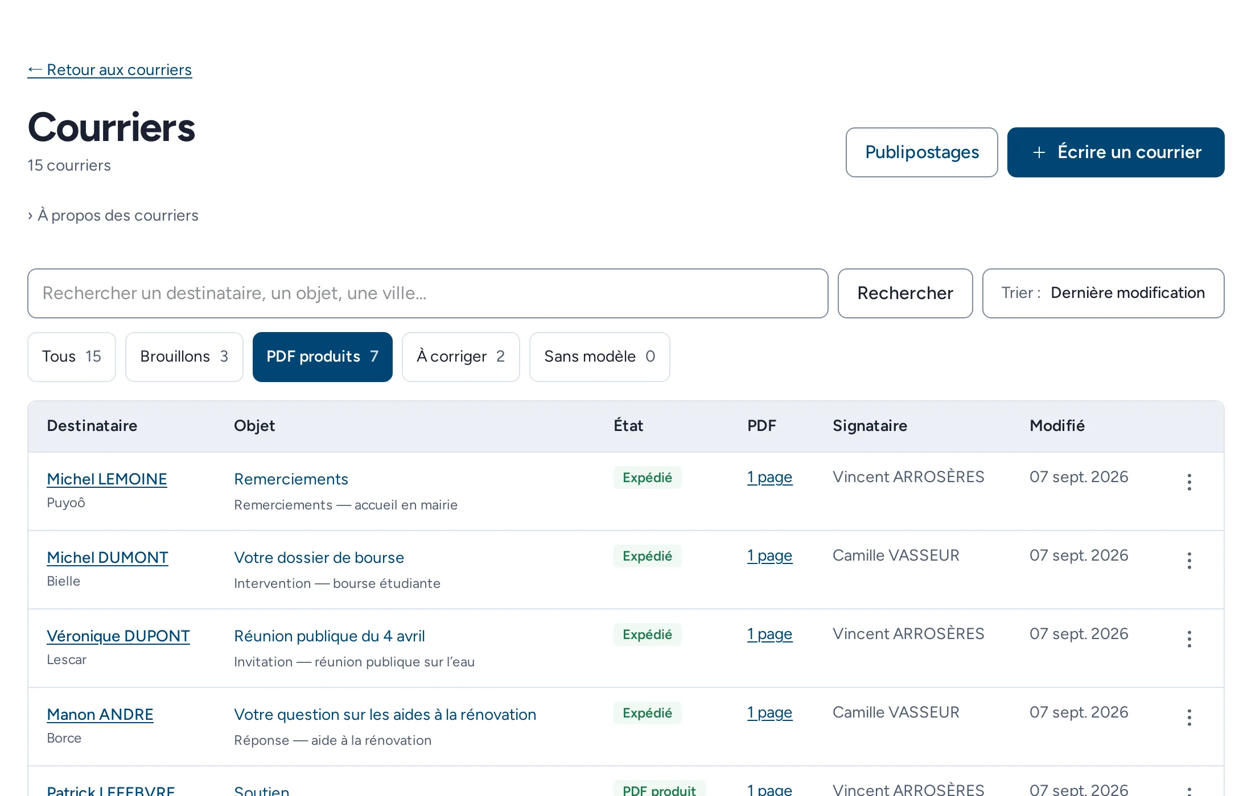Click the Destinataire column header
The width and height of the screenshot is (1235, 796).
tap(92, 426)
